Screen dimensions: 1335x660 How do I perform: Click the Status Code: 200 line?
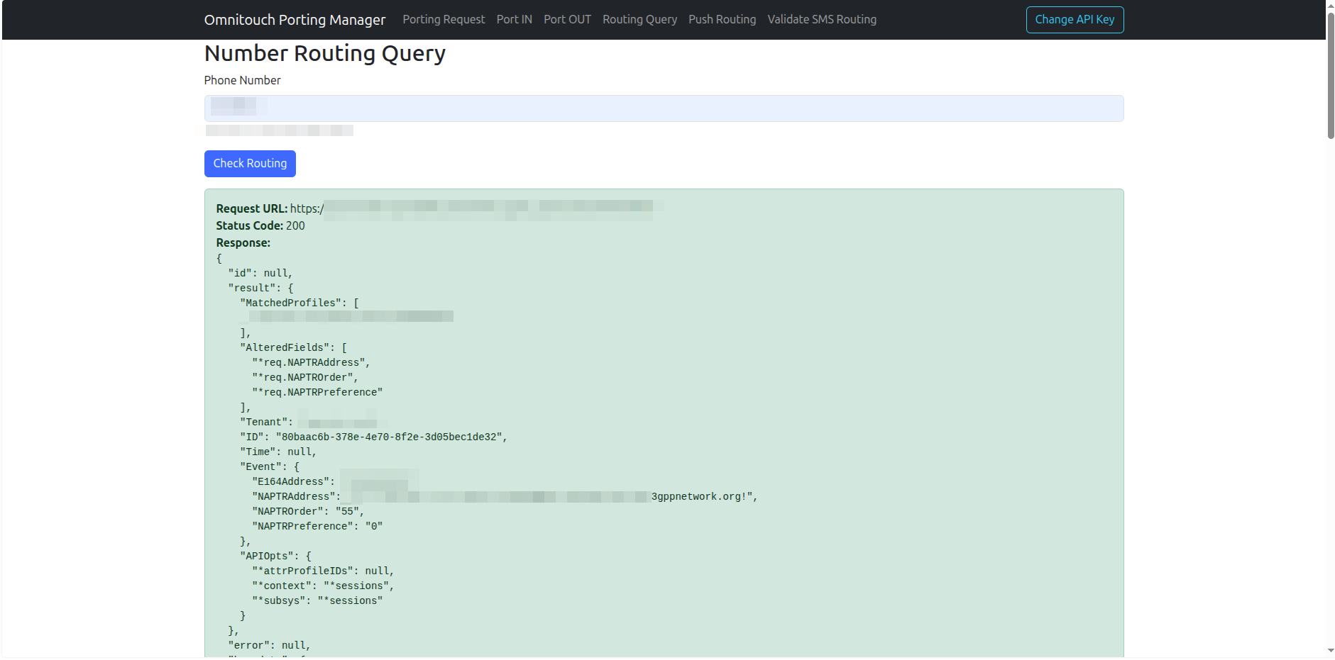pos(260,225)
